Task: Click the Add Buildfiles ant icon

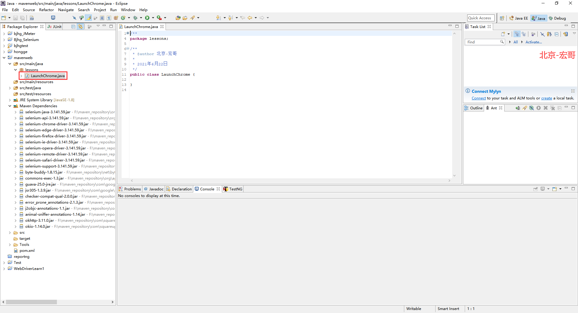Action: pos(517,108)
